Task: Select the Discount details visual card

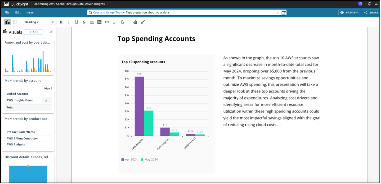Action: (28, 168)
